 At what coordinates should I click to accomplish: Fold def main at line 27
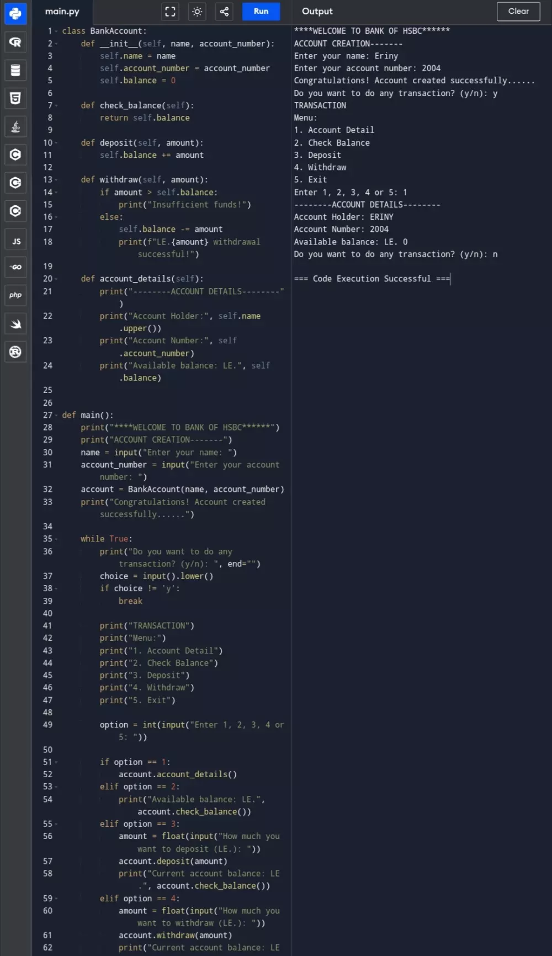pos(56,415)
